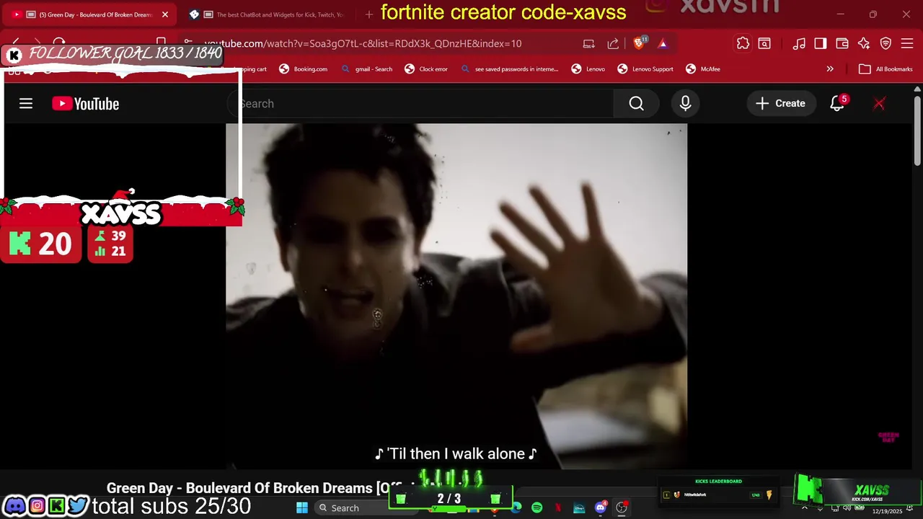Open Lenovo Support bookmark
Screen dimensions: 923x519
tap(645, 69)
